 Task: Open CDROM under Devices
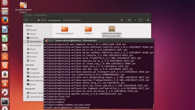[32, 69]
